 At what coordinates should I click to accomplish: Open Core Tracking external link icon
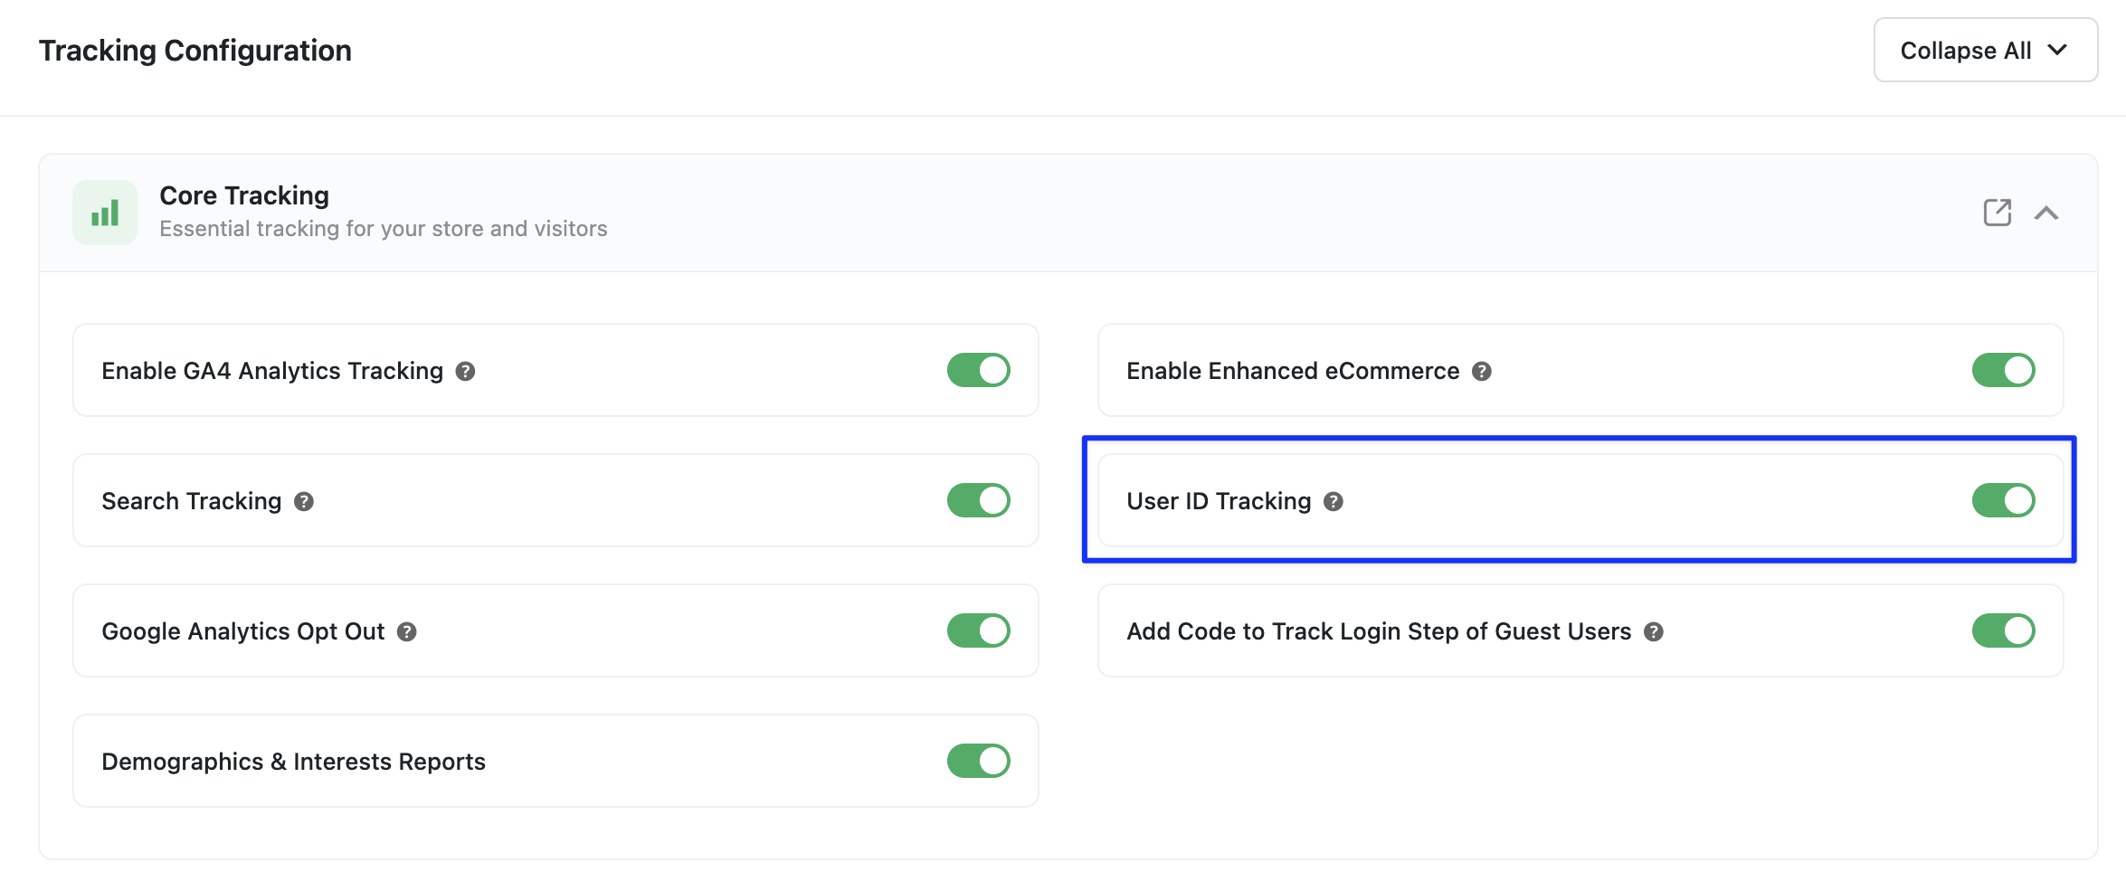[1997, 213]
